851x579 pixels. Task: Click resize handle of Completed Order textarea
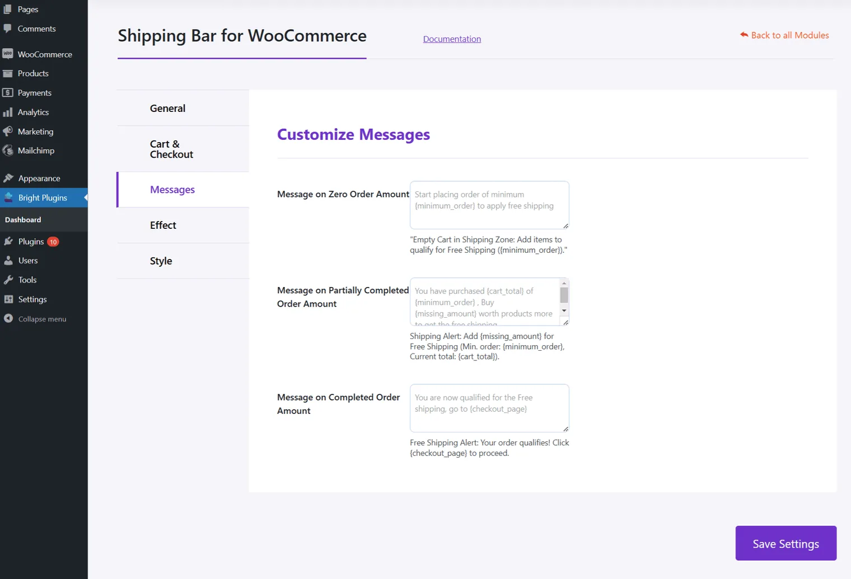[x=565, y=429]
